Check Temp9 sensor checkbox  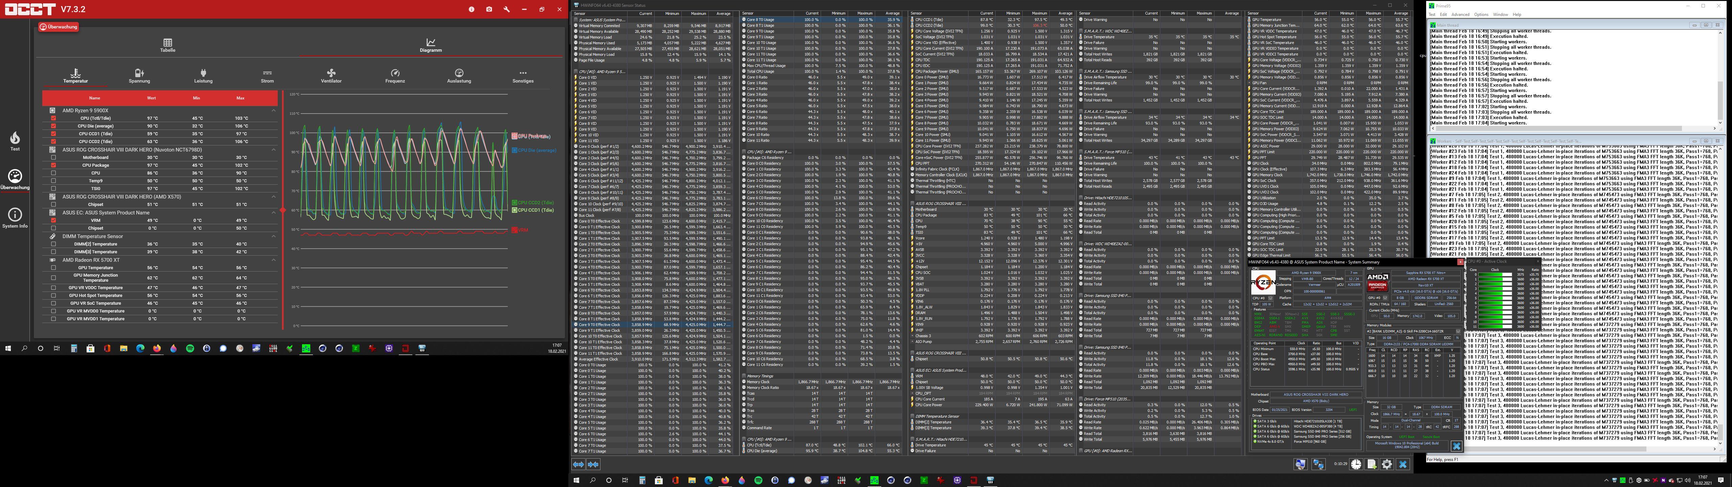pyautogui.click(x=53, y=181)
